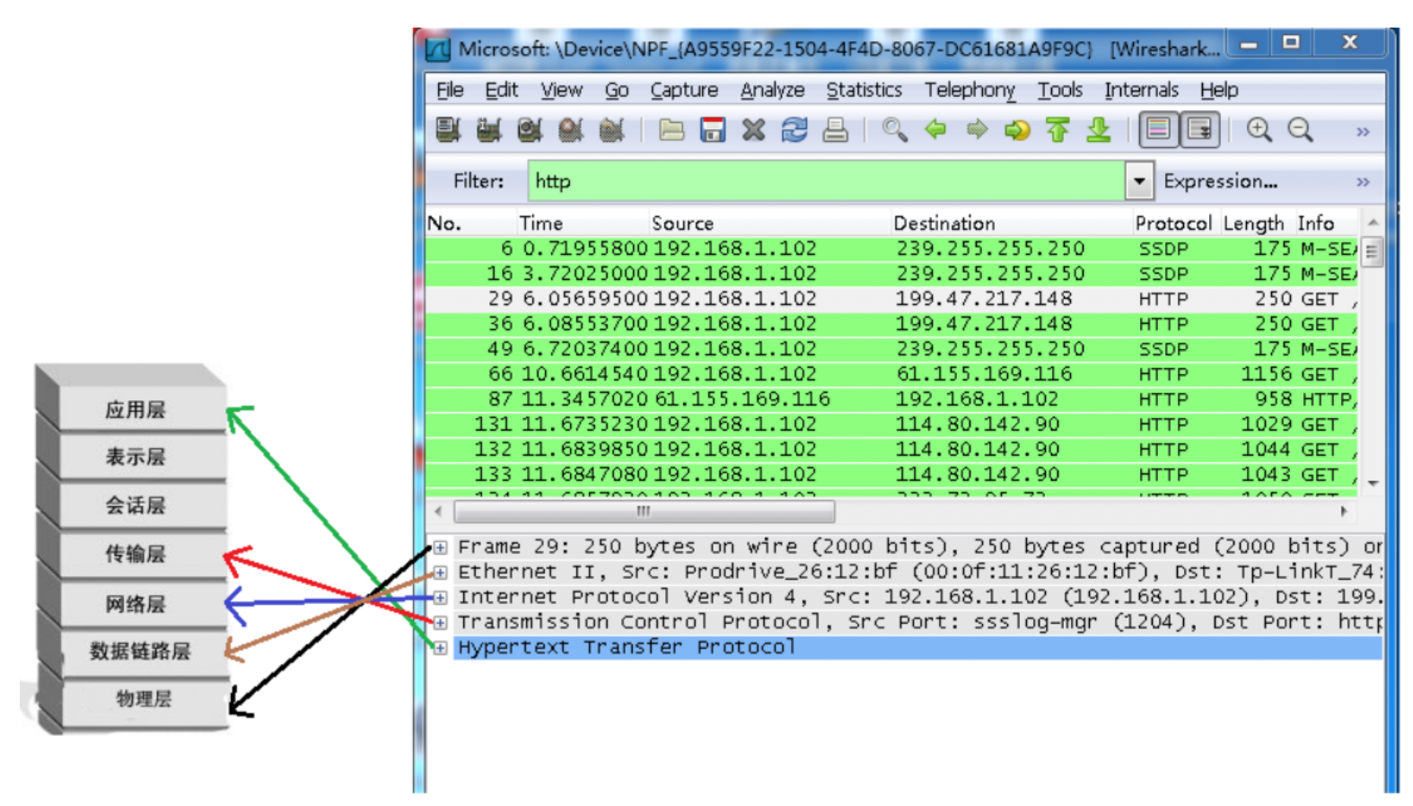
Task: Select packet 66 to 61.155.169.116
Action: tap(892, 374)
